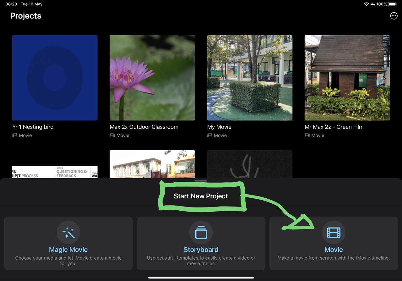Tap the Storyboard stacked cards icon

pyautogui.click(x=201, y=233)
